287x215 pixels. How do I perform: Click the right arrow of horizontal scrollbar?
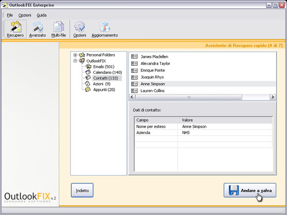273,97
